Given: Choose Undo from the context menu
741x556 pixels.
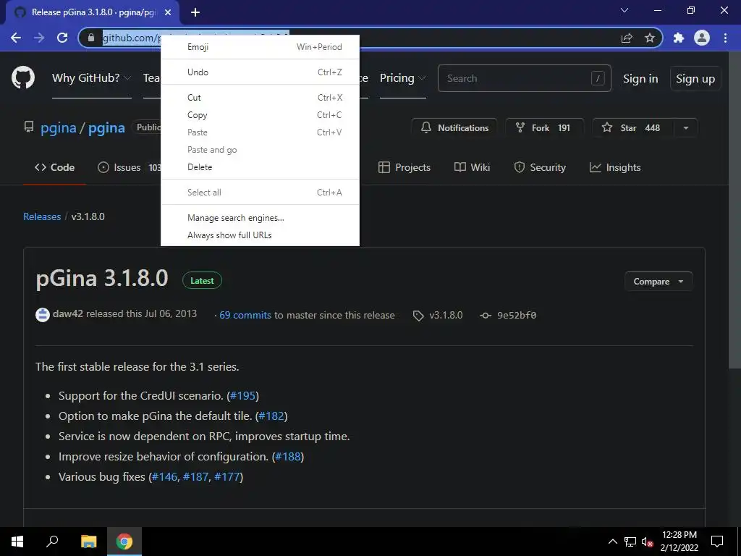Looking at the screenshot, I should pos(260,72).
